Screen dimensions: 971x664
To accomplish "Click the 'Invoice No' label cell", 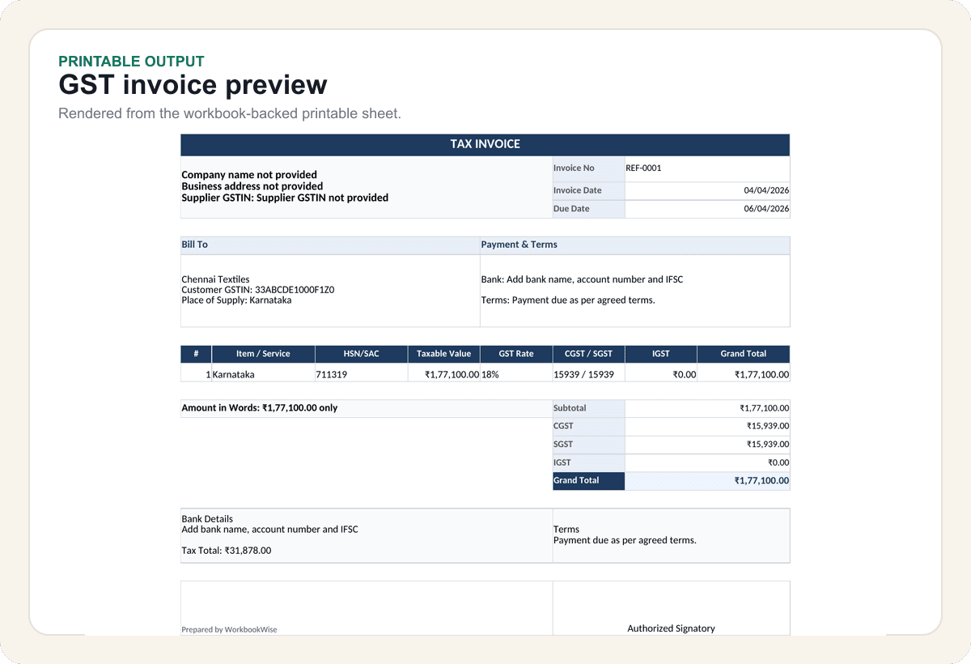I will coord(588,168).
